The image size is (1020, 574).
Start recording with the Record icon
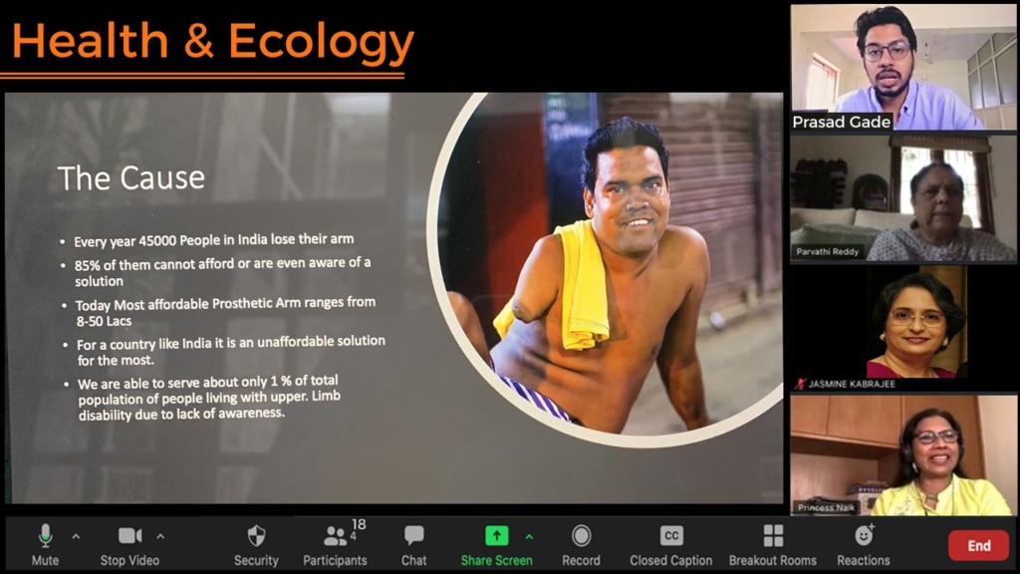(x=581, y=537)
